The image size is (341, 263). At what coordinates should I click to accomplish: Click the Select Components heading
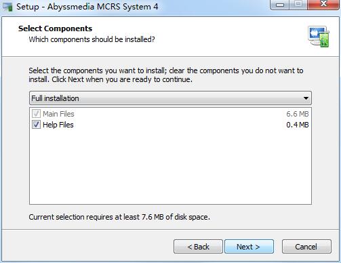pos(55,28)
